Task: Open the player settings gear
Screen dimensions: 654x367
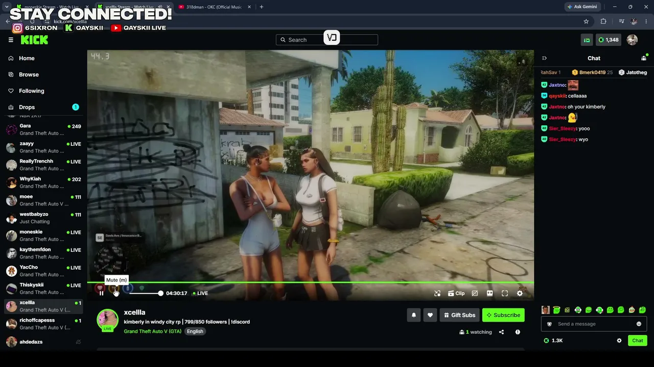Action: tap(520, 293)
